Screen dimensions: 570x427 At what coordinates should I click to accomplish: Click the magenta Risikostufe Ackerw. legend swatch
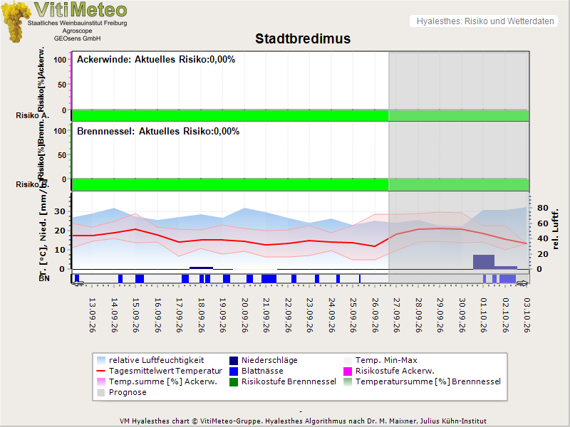pos(348,371)
